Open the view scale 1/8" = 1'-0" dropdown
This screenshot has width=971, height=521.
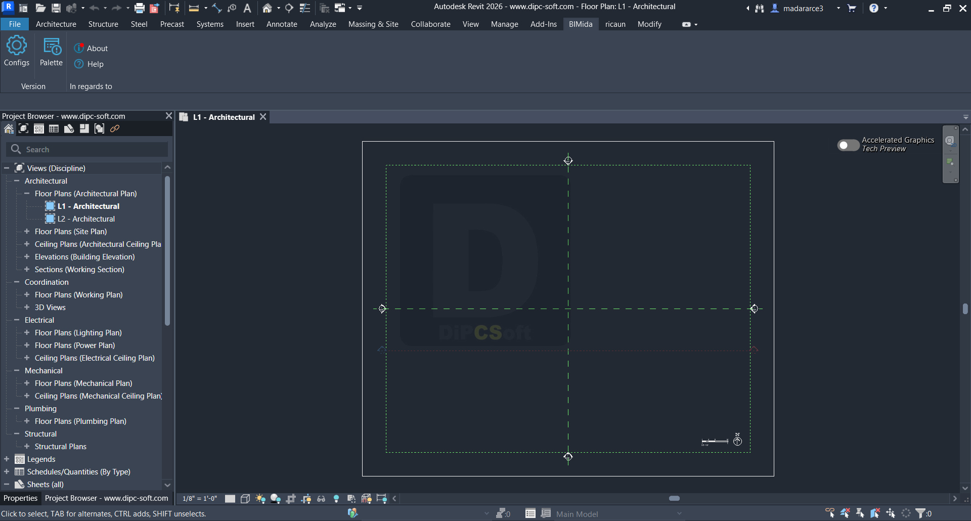tap(200, 499)
